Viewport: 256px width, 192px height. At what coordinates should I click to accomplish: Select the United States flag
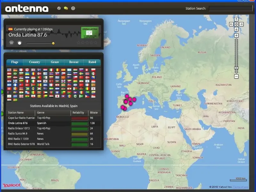(9, 70)
